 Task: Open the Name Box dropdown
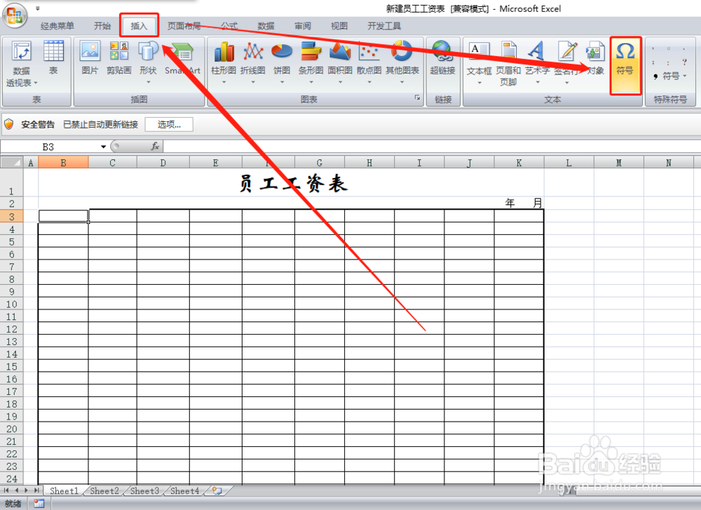pos(103,147)
